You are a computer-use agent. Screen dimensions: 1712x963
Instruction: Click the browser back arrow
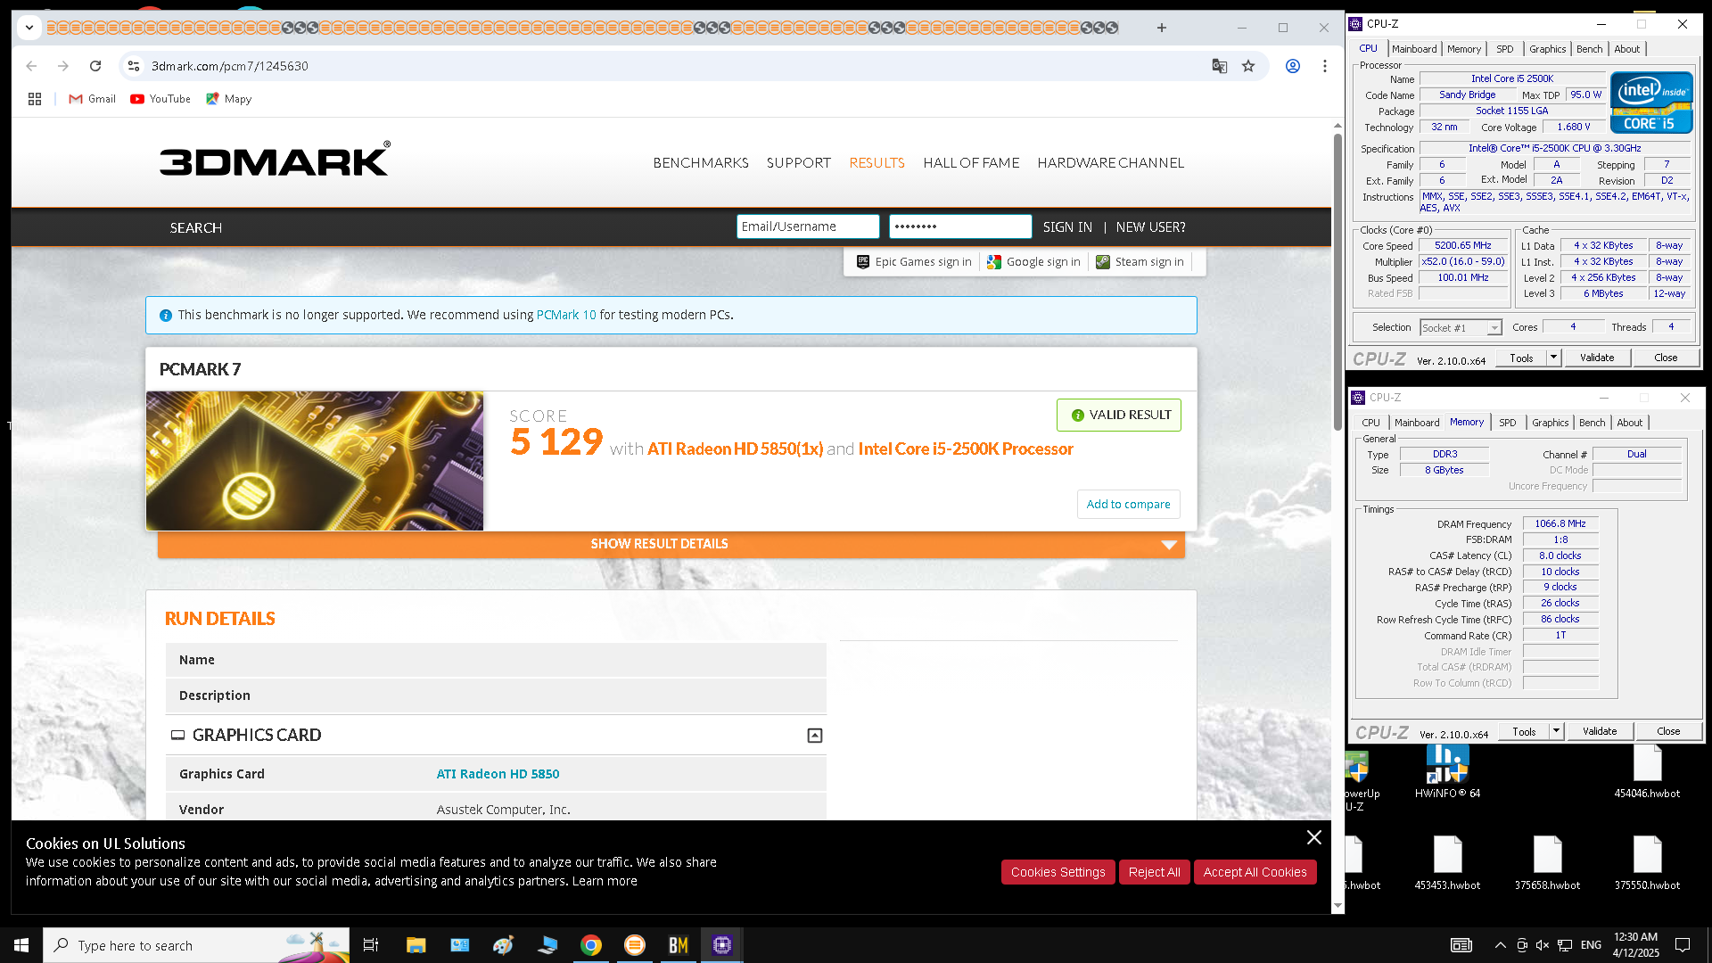[x=32, y=66]
